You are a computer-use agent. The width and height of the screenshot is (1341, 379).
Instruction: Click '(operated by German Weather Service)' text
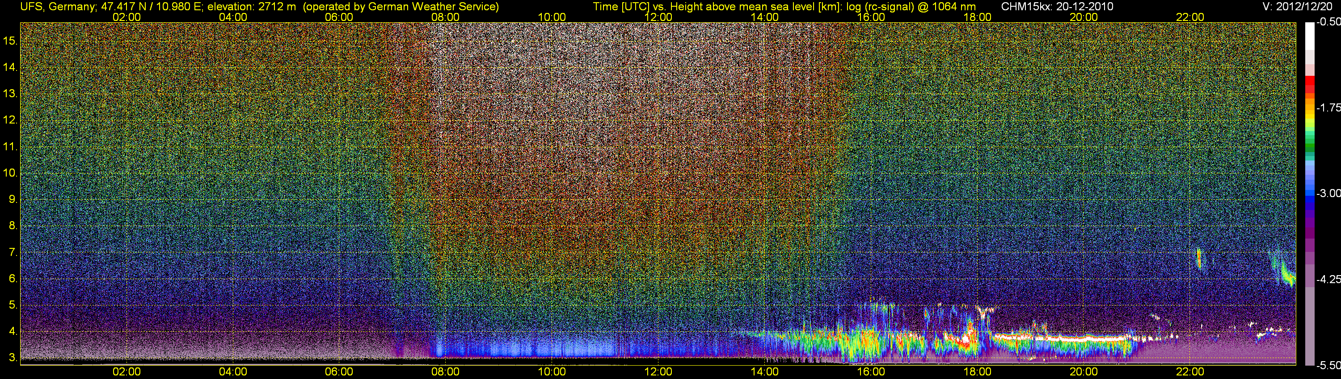coord(401,7)
